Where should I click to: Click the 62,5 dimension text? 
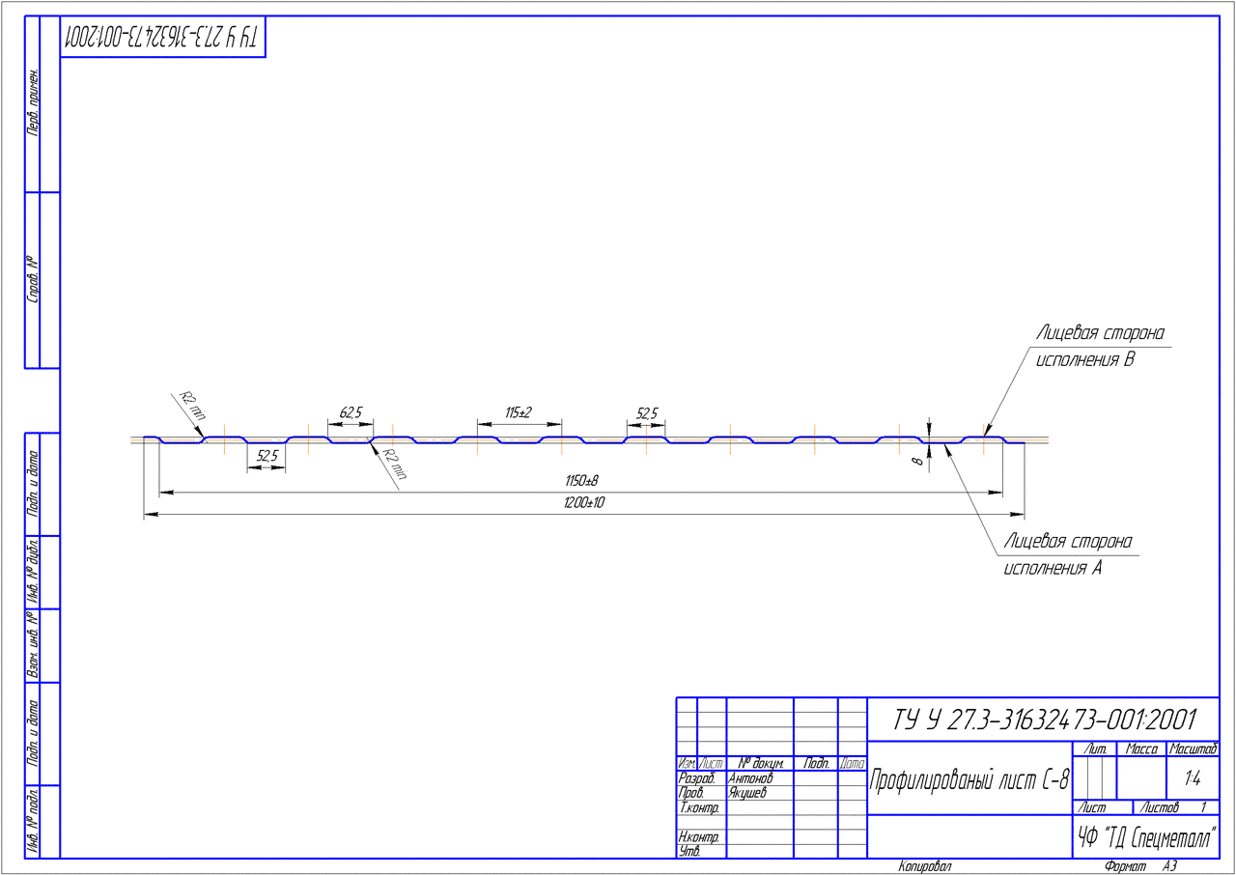(x=351, y=412)
